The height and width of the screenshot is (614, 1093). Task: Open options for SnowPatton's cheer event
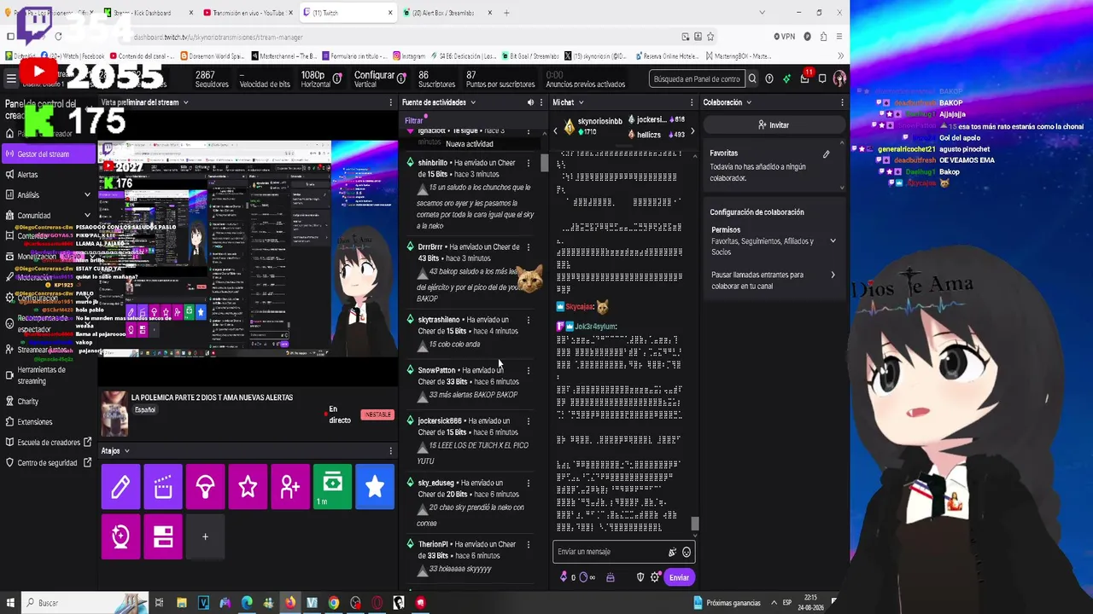[x=528, y=370]
